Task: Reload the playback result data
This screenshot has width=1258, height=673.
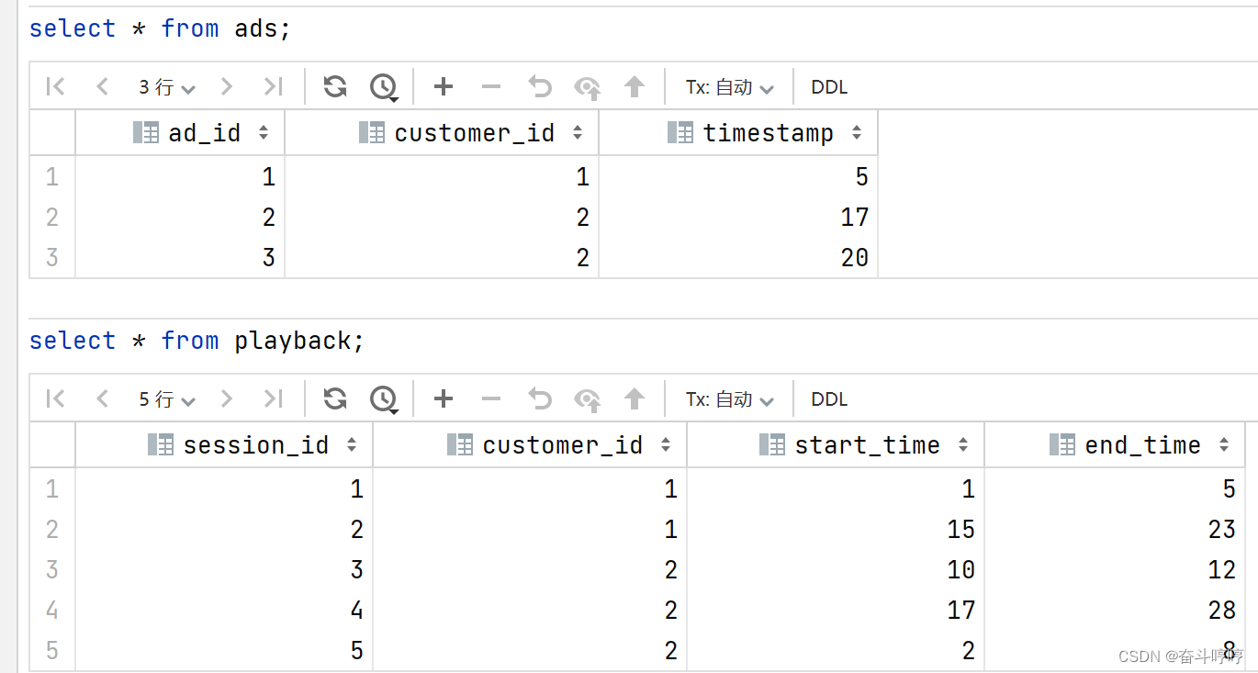Action: (x=335, y=398)
